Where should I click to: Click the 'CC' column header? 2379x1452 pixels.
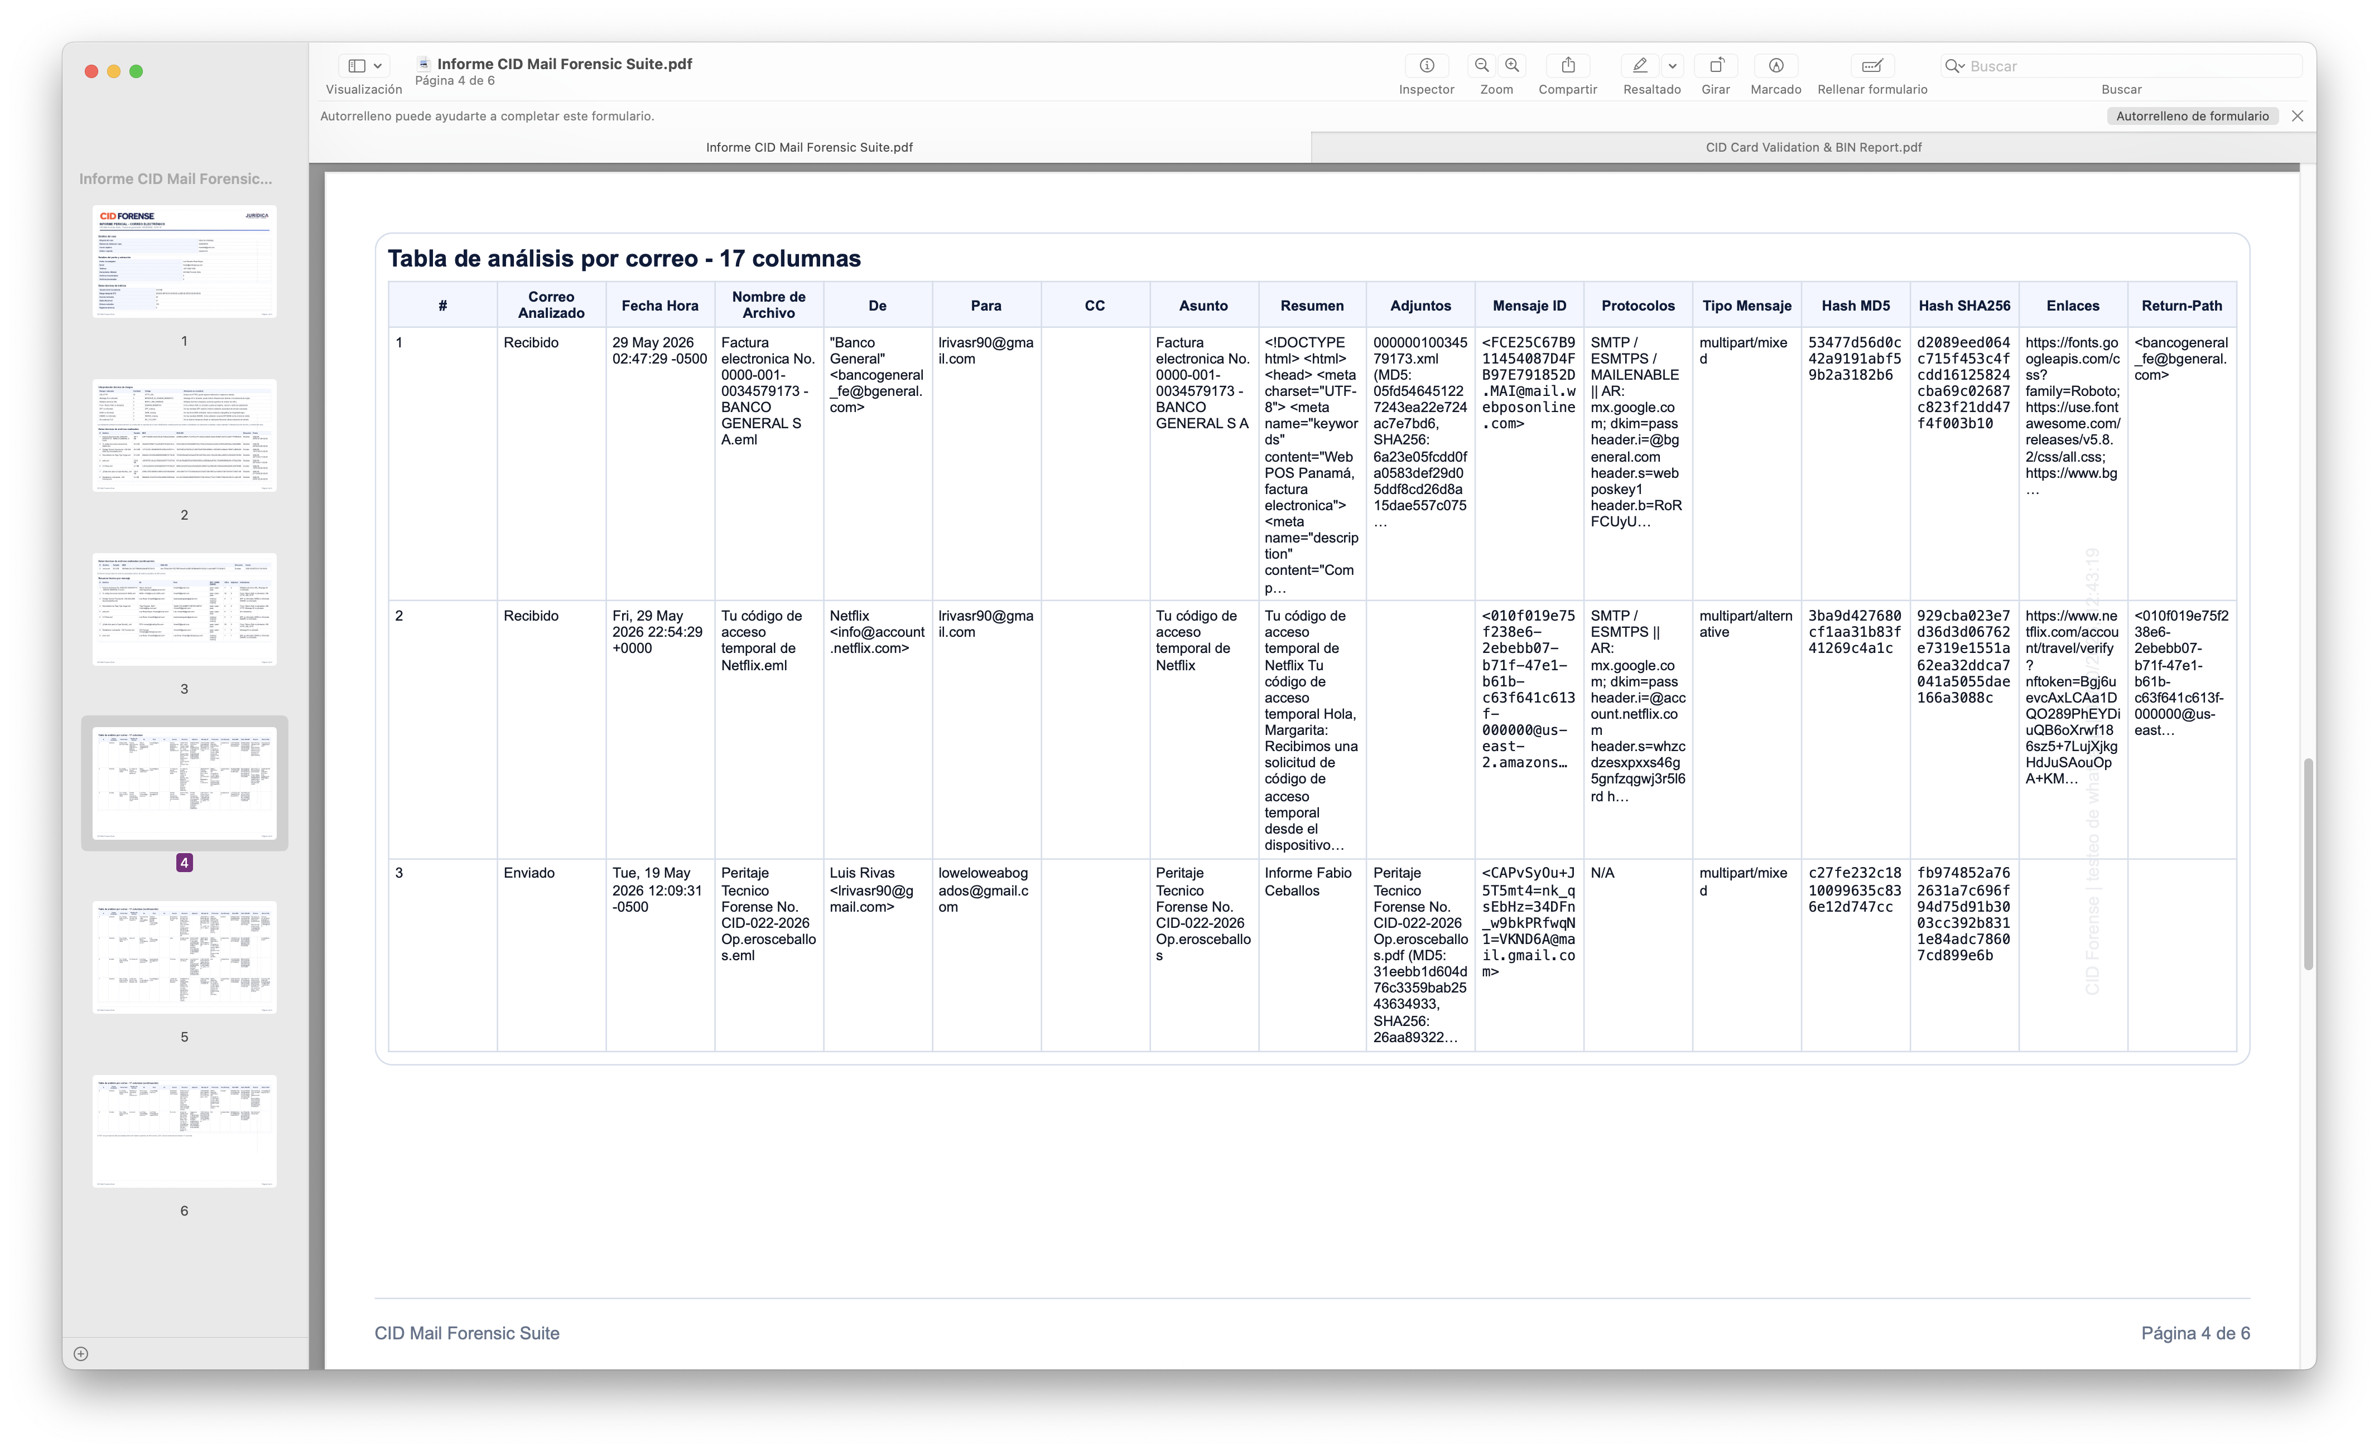1094,306
